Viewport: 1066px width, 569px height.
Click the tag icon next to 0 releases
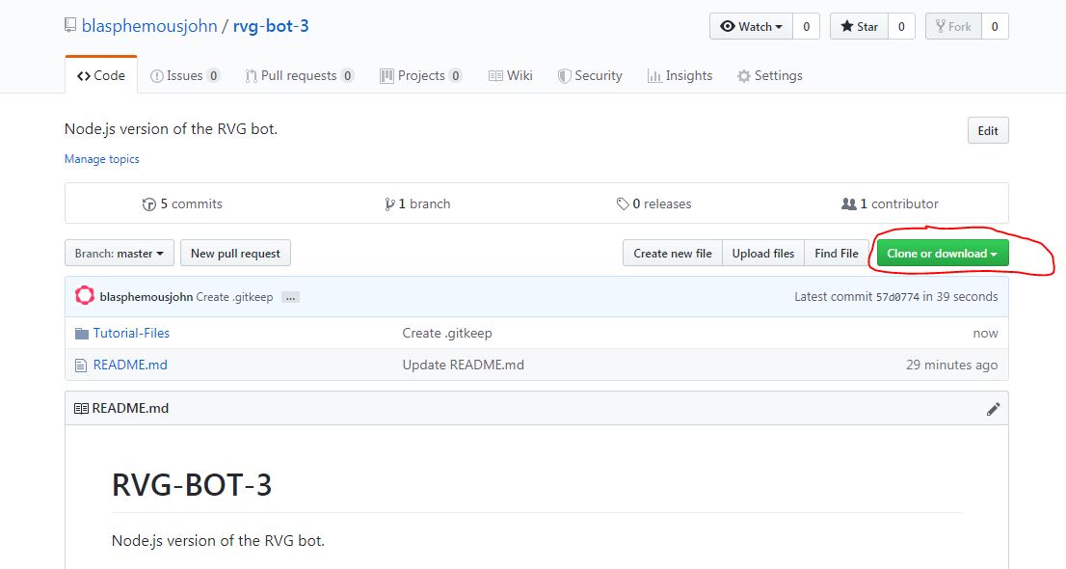click(x=623, y=204)
